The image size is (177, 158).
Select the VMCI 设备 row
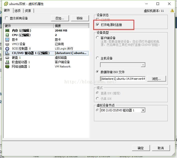pos(46,44)
